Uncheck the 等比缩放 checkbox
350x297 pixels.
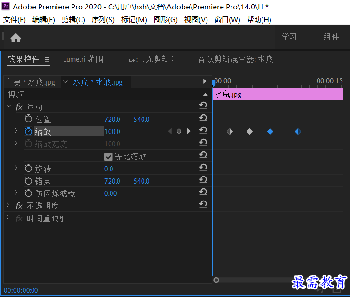(108, 157)
